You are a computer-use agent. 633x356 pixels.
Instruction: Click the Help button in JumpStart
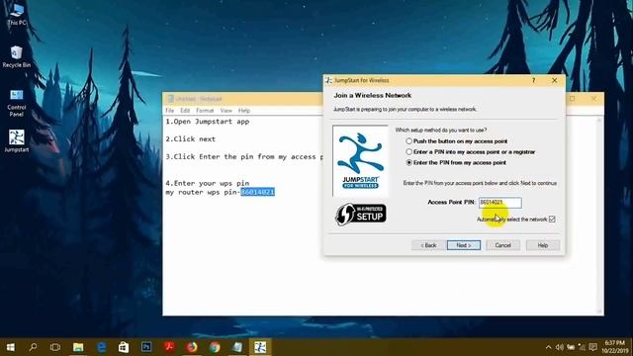543,245
